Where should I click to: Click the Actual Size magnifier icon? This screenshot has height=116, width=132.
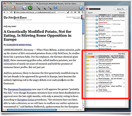(50, 8)
